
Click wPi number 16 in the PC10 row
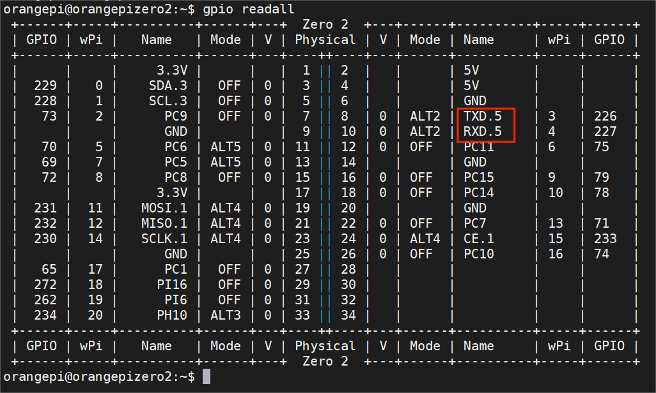pos(556,254)
